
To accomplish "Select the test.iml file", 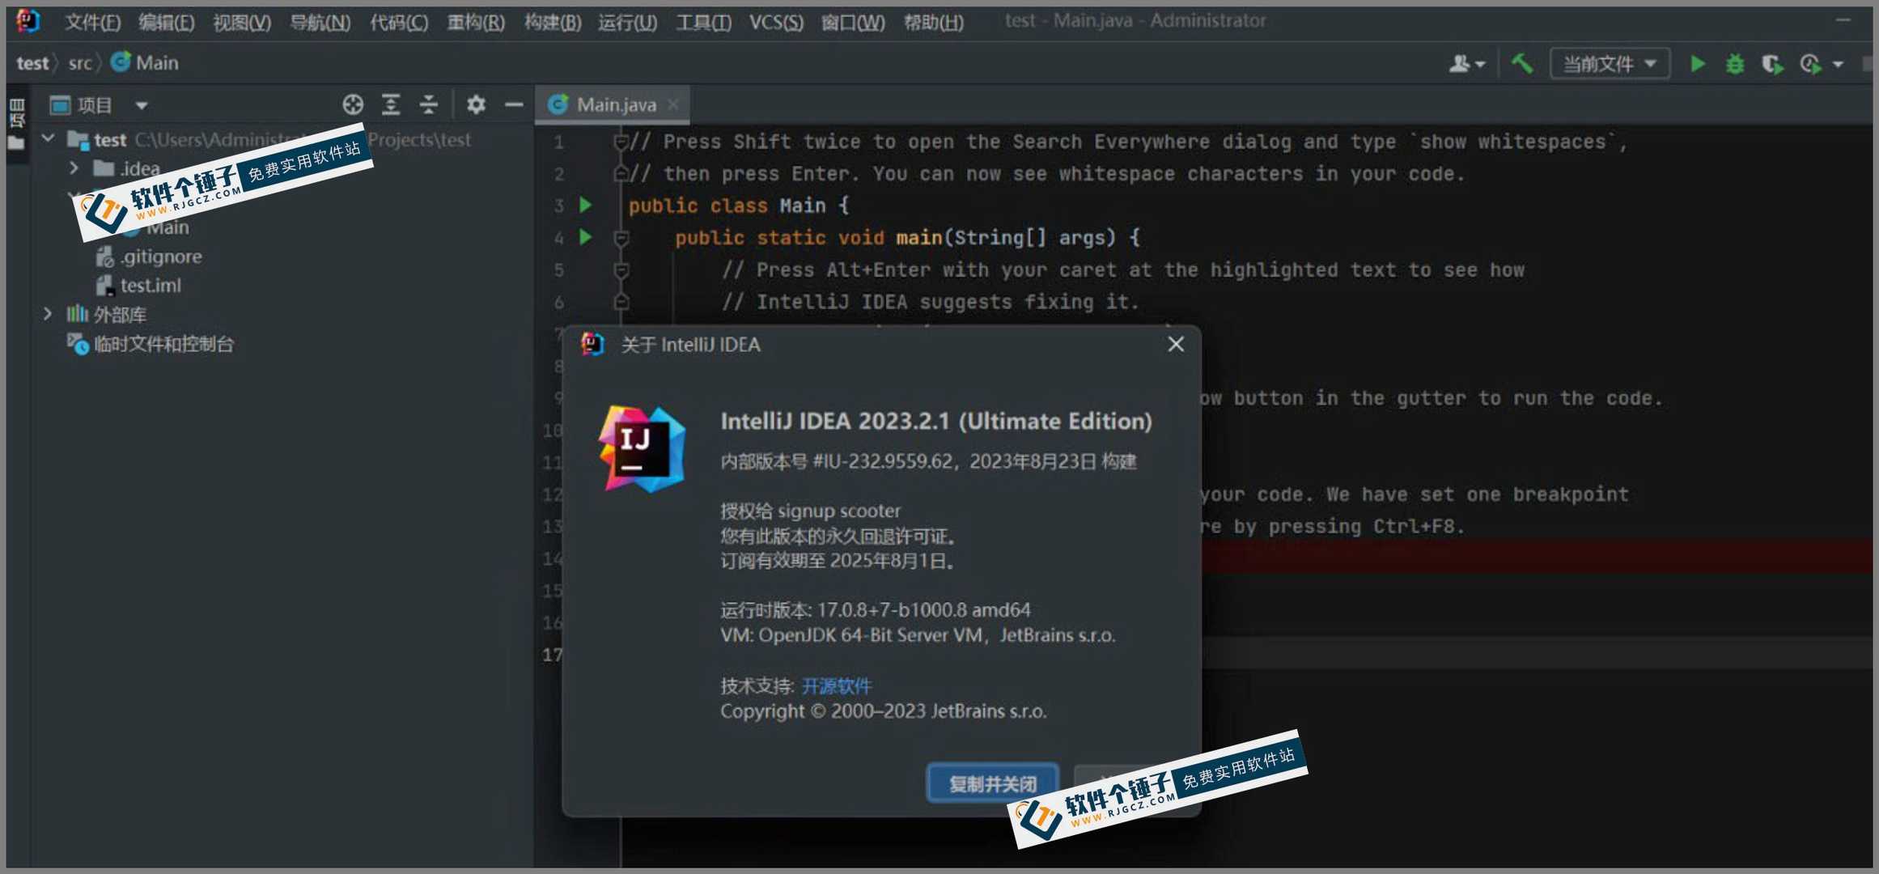I will click(138, 286).
